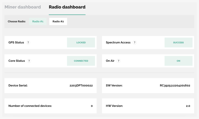Viewport: 199px width, 119px height.
Task: Click the Choose Radio label
Action: coord(17,21)
